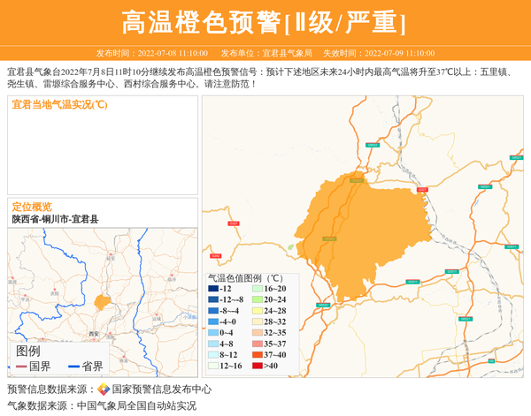Open the 定位概览 panel header

(x=32, y=207)
